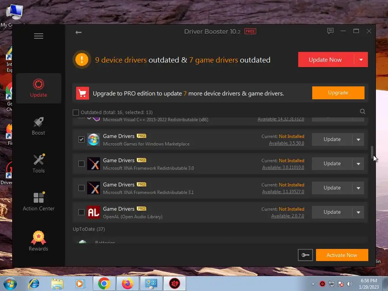Click the volume speaker tray icon

[350, 284]
